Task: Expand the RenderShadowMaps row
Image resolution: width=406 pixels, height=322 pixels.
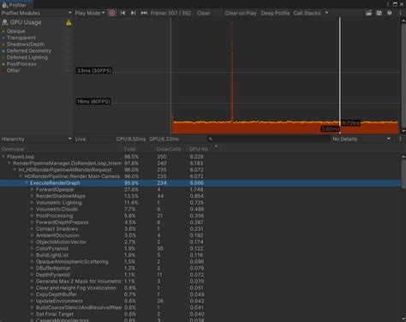Action: coord(32,196)
